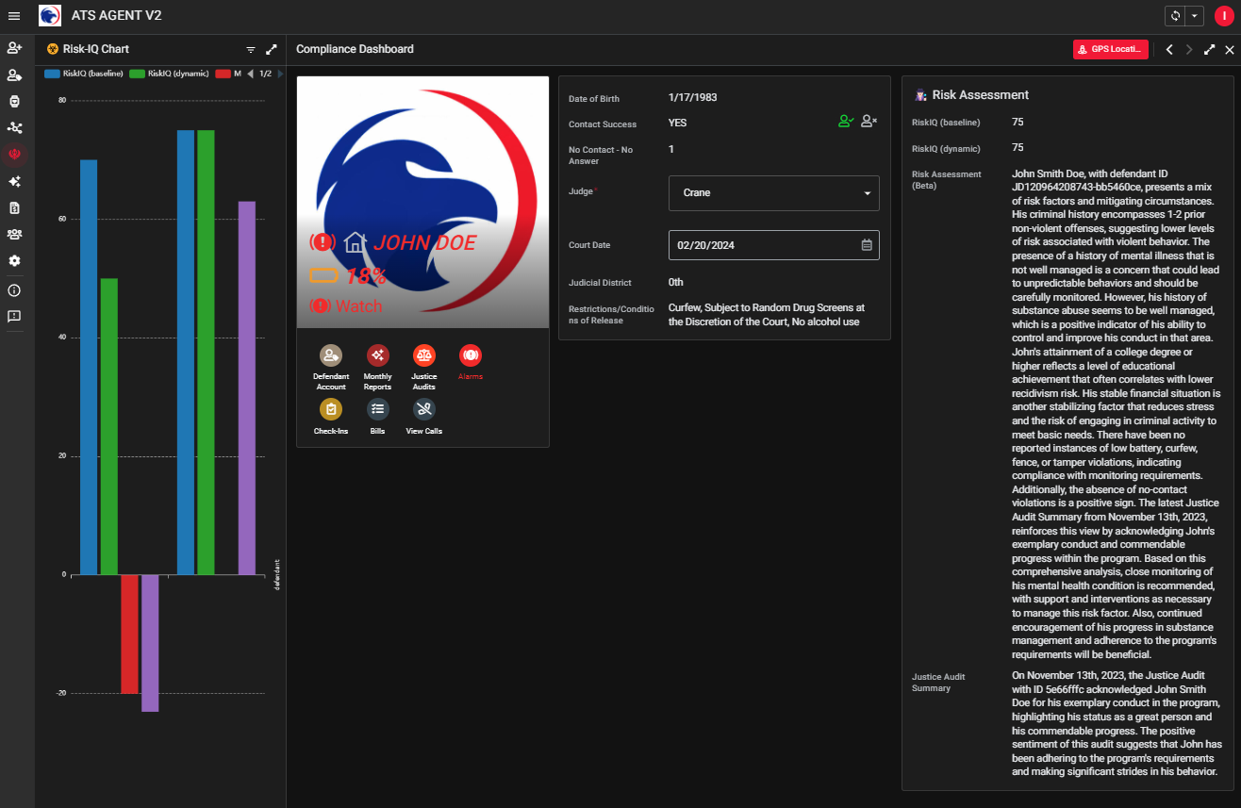This screenshot has height=808, width=1241.
Task: Click View Calls icon
Action: click(424, 409)
